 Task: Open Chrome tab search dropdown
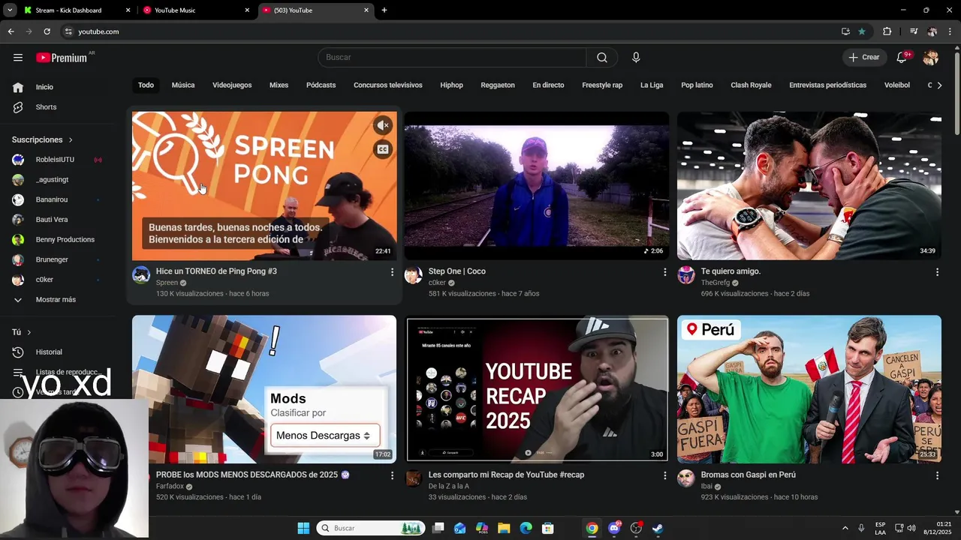coord(10,10)
